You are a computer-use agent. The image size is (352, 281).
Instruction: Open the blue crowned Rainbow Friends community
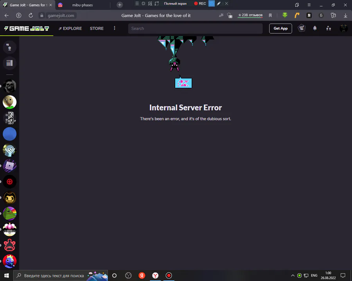(x=10, y=261)
